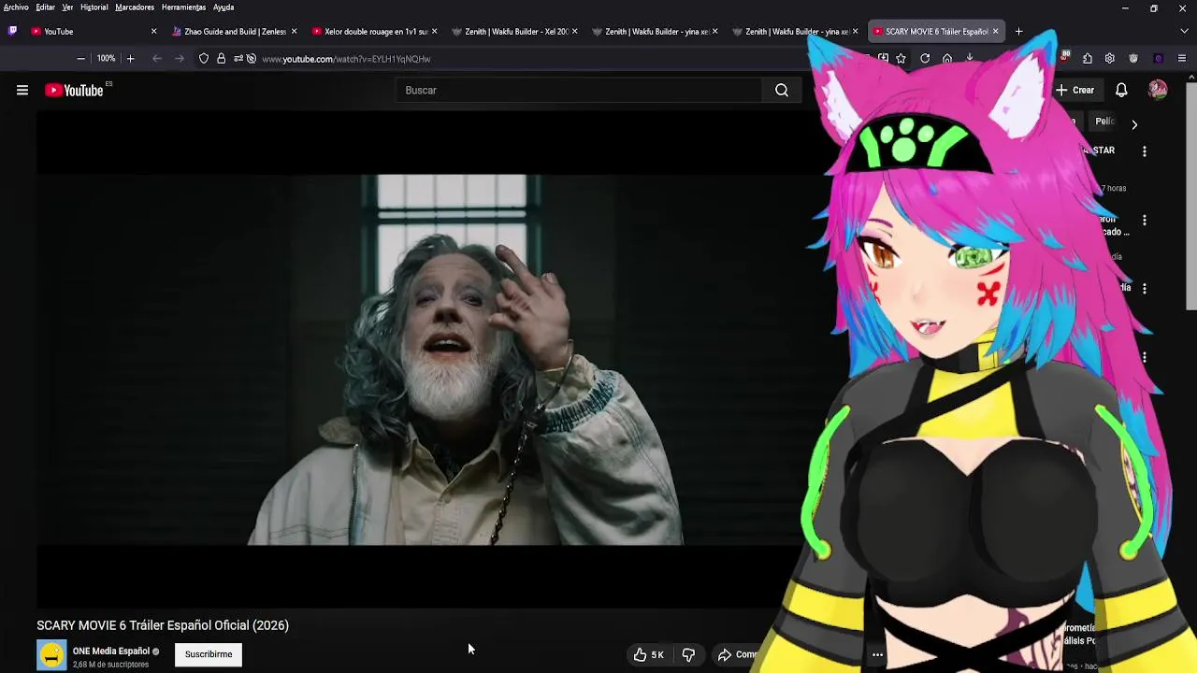
Task: Go forward with the browser forward arrow
Action: 180,59
